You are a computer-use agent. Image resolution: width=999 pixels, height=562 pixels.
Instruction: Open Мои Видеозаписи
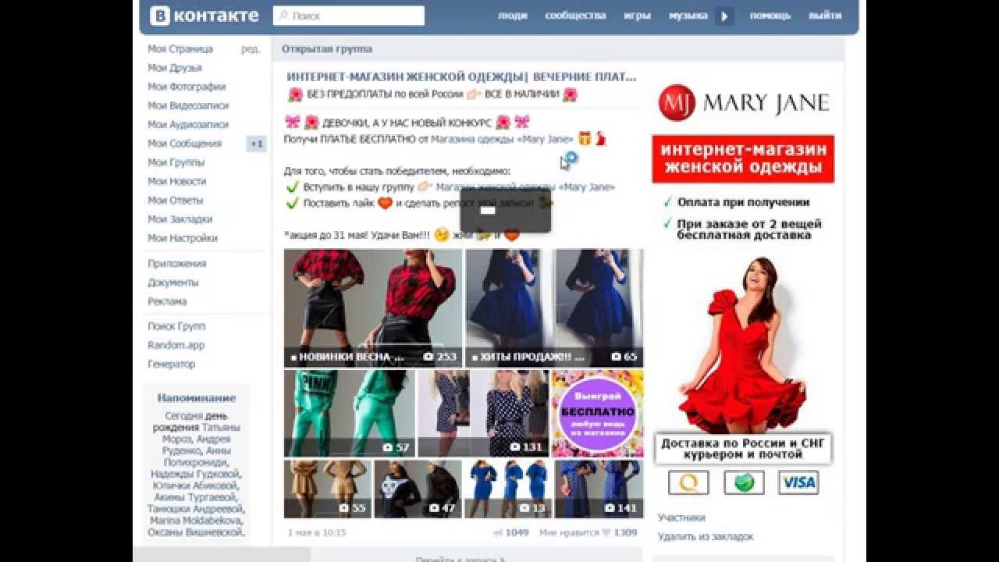[x=188, y=105]
